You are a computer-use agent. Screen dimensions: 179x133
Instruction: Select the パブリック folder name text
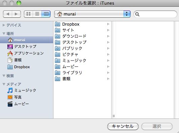pos(72,48)
